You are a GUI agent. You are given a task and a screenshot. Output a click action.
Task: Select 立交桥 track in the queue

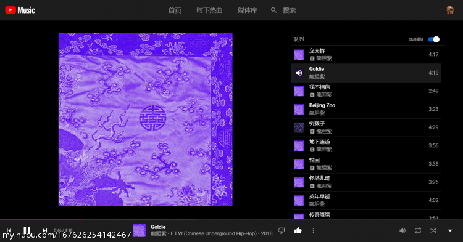[366, 54]
